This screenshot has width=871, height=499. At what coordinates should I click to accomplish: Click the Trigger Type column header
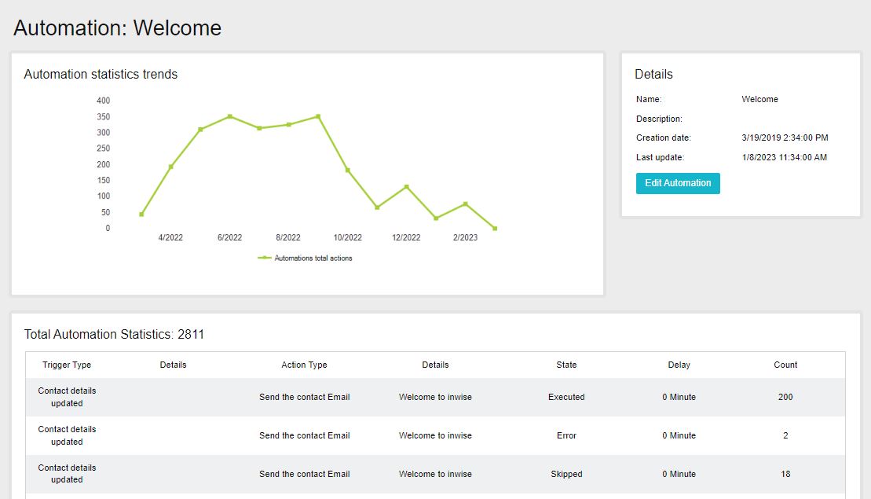tap(67, 365)
